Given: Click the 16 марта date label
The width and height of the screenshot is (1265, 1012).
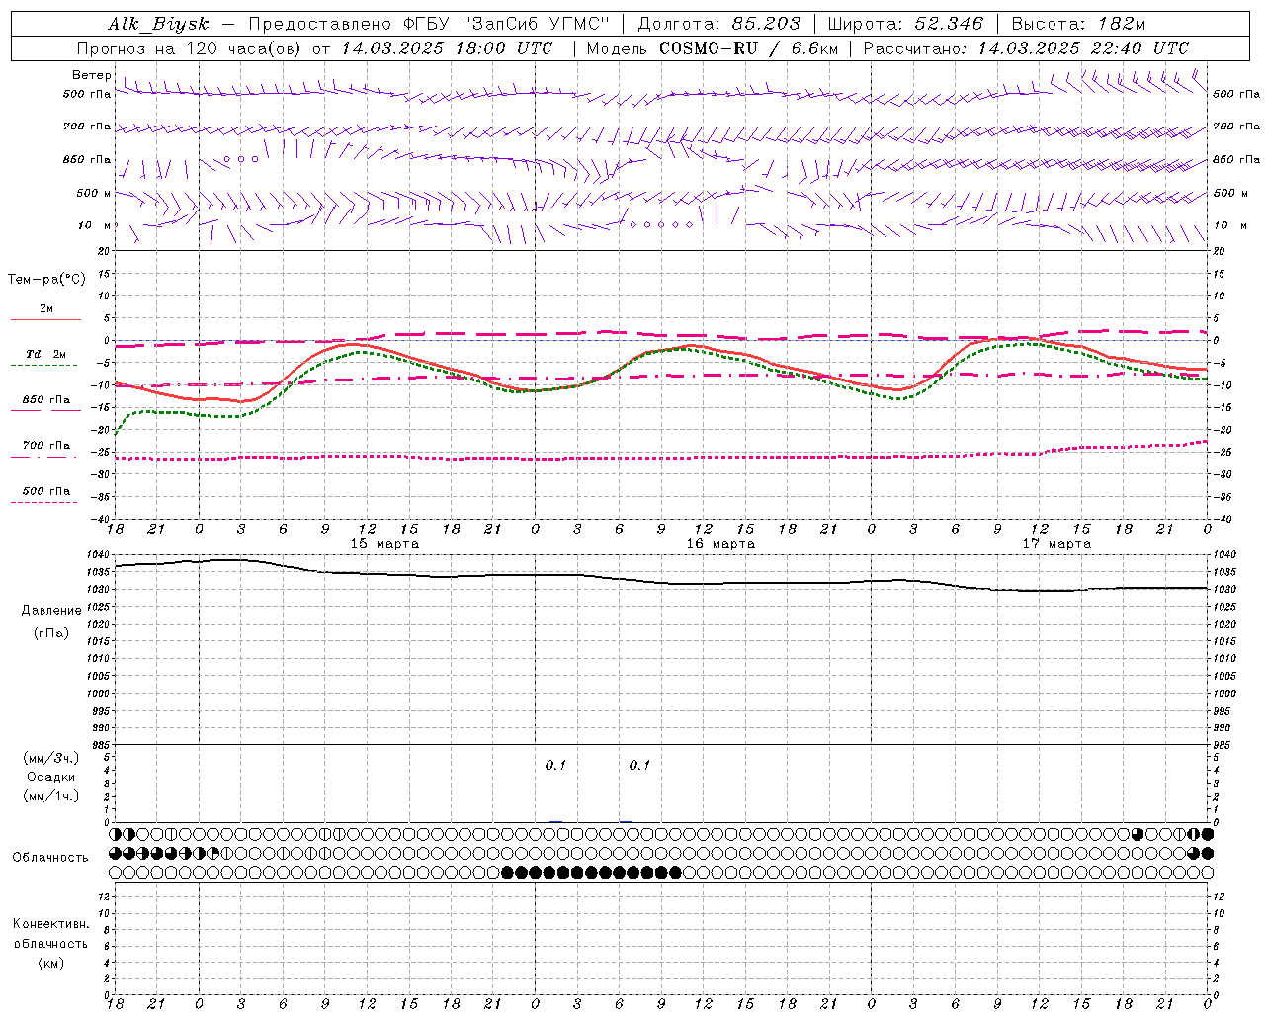Looking at the screenshot, I should click(720, 544).
